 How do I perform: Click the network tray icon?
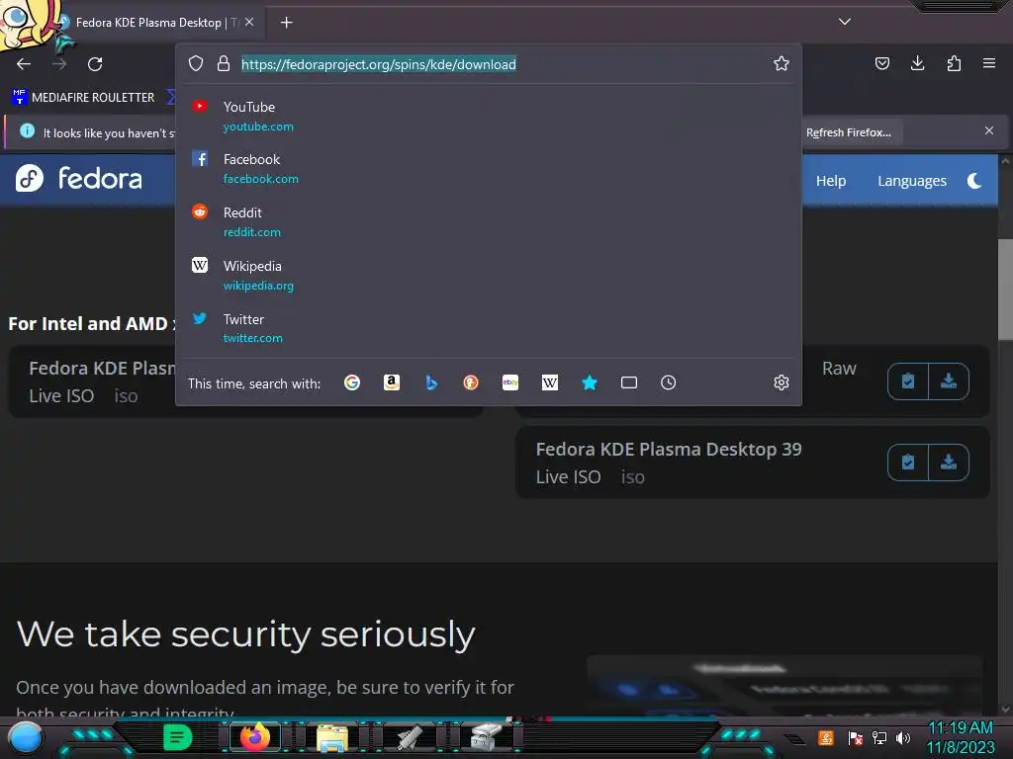point(879,737)
